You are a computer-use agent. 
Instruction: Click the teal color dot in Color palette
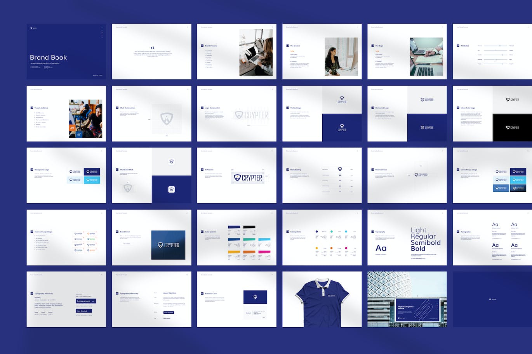click(x=331, y=232)
